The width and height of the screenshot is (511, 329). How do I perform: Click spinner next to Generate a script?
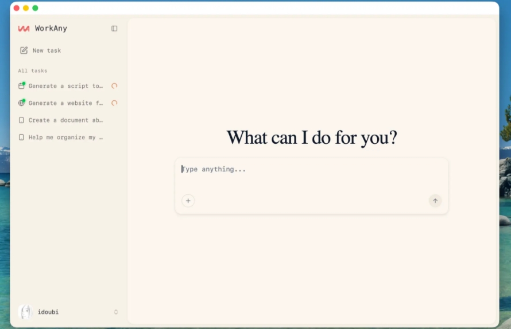tap(114, 86)
